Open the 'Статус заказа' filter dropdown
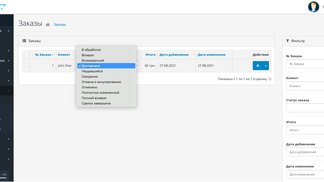 point(305,108)
